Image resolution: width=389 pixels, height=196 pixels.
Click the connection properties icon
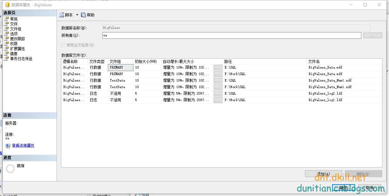coord(8,145)
